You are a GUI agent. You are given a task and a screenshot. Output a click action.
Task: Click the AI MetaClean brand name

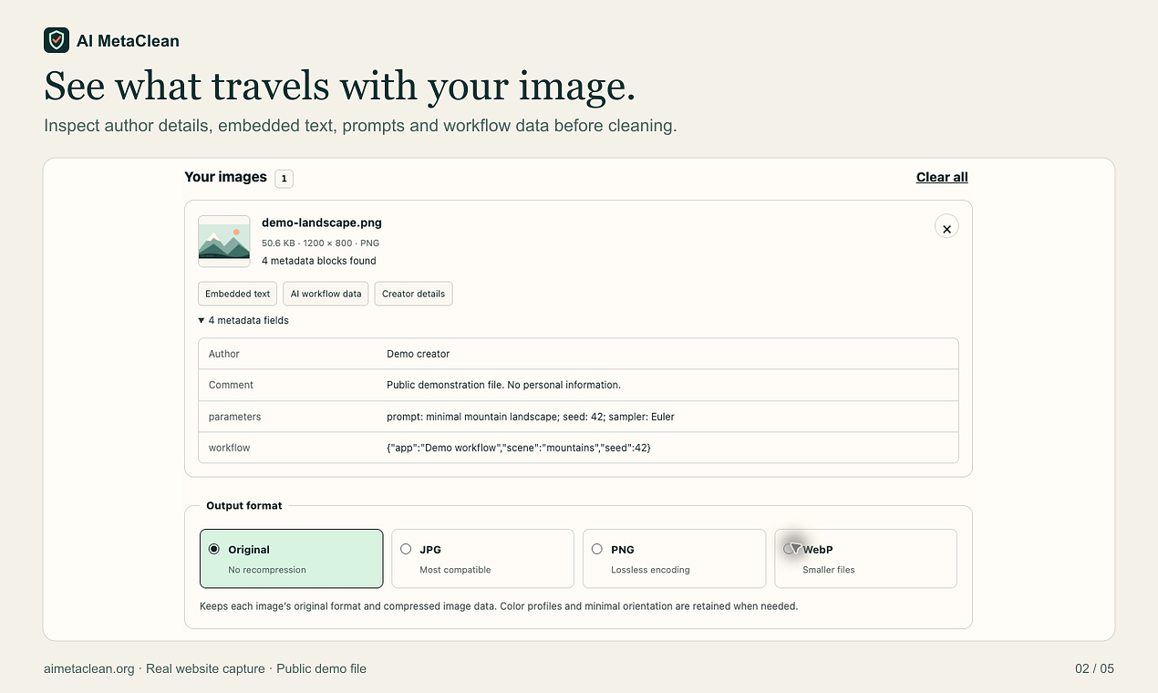(128, 41)
